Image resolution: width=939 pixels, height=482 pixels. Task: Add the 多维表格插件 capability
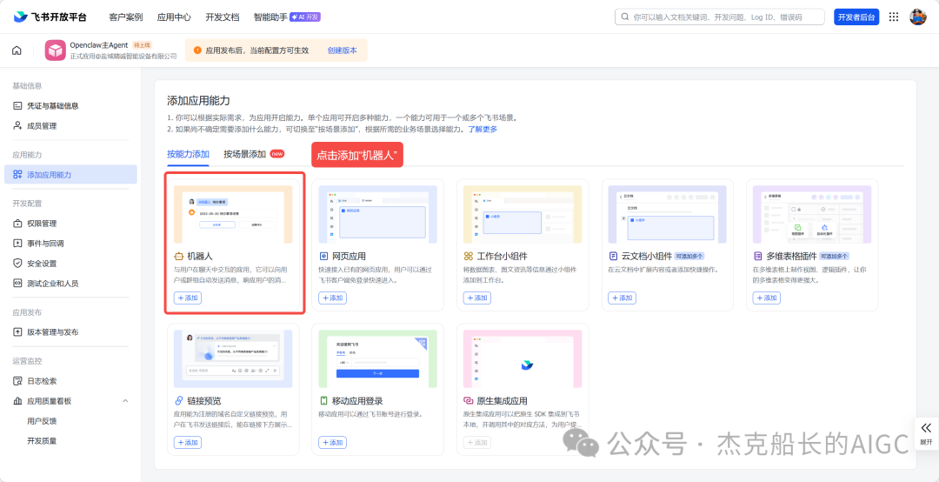(x=767, y=298)
